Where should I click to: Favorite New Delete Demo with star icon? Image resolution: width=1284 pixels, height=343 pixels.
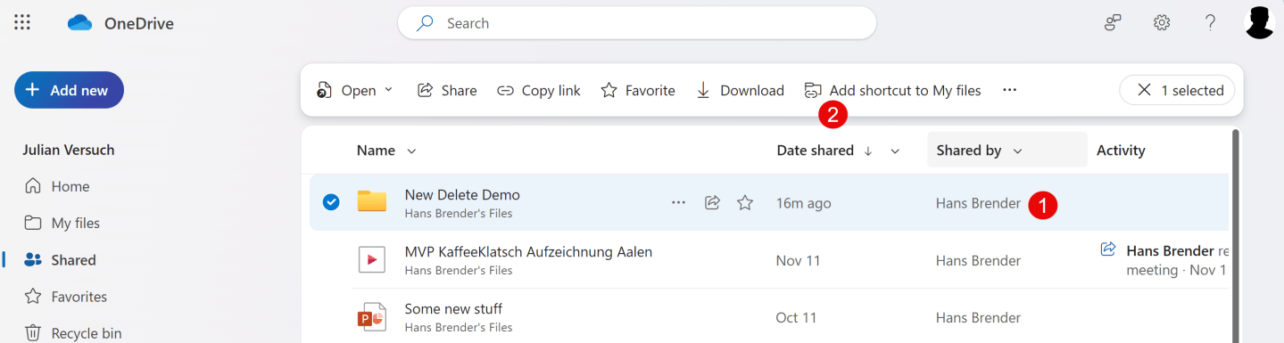tap(745, 202)
